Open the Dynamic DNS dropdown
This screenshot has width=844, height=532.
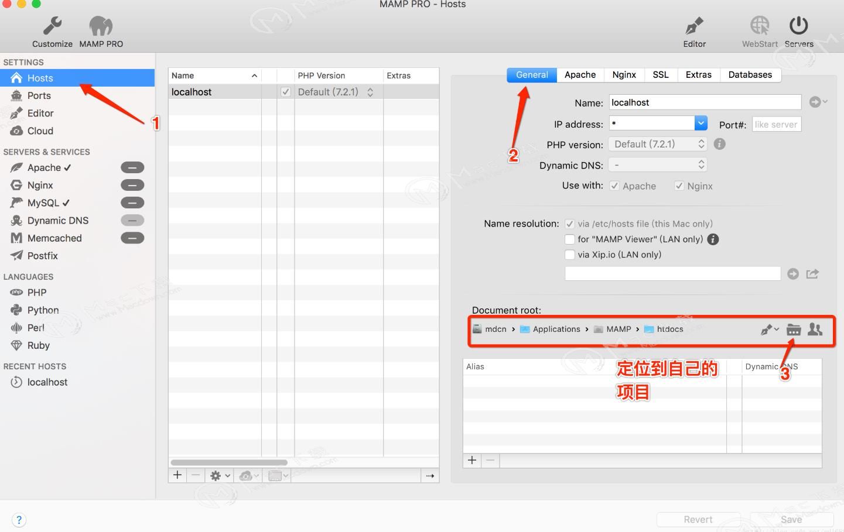click(658, 164)
